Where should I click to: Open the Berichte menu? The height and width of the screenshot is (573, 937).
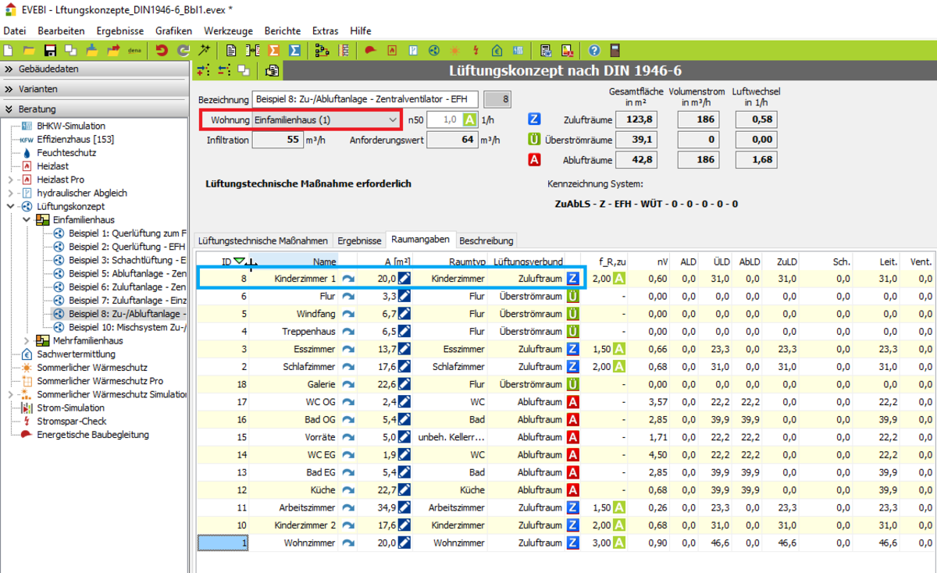(282, 30)
